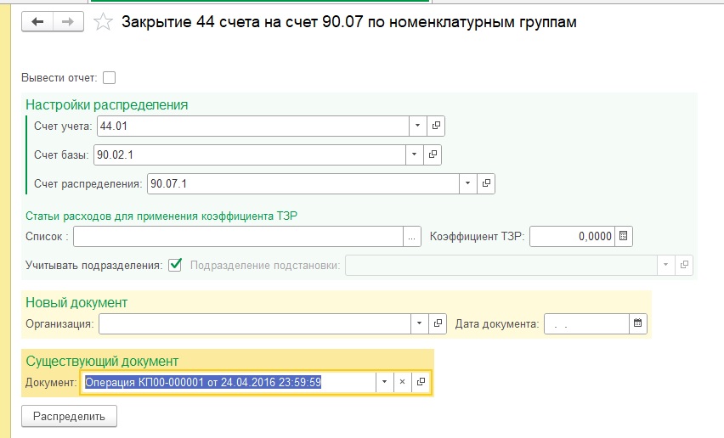Focus the Счет учета field with 44.01
The height and width of the screenshot is (438, 724).
coord(253,126)
